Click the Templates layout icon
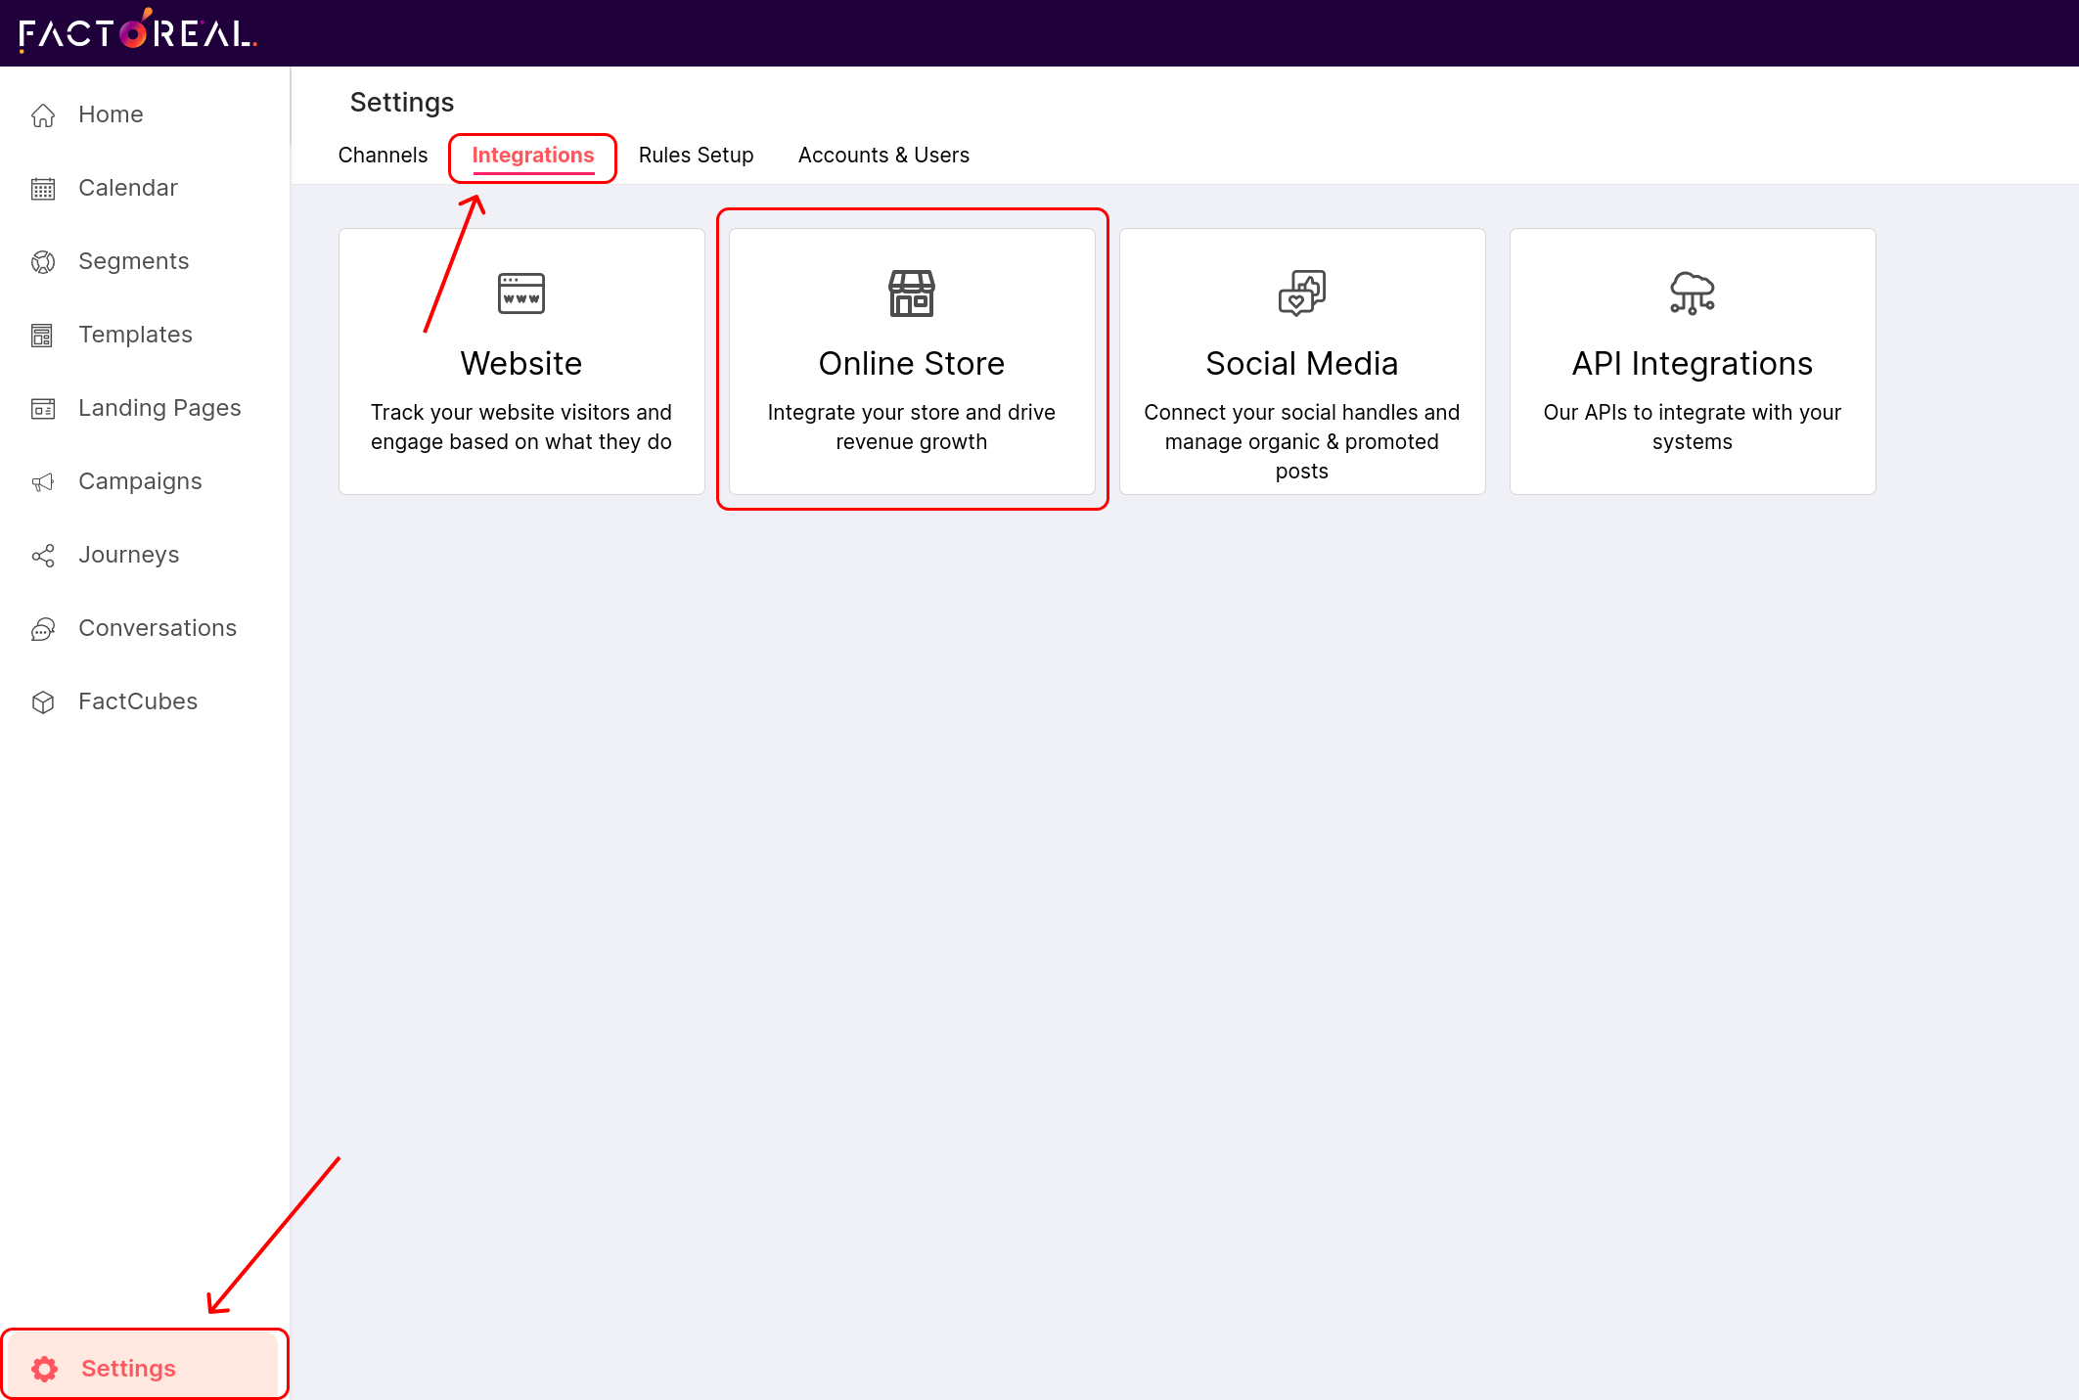 43,336
